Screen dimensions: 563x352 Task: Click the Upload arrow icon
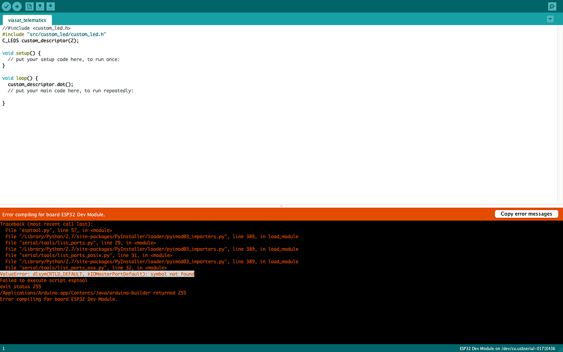click(x=16, y=6)
